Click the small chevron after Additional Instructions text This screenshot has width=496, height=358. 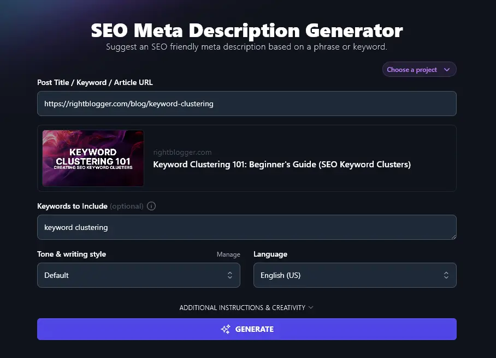pos(311,307)
